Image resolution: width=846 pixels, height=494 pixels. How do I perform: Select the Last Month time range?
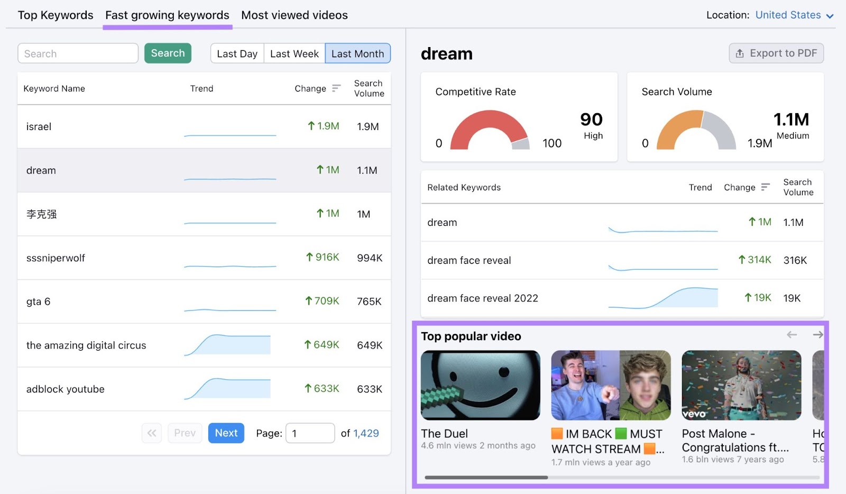click(357, 53)
